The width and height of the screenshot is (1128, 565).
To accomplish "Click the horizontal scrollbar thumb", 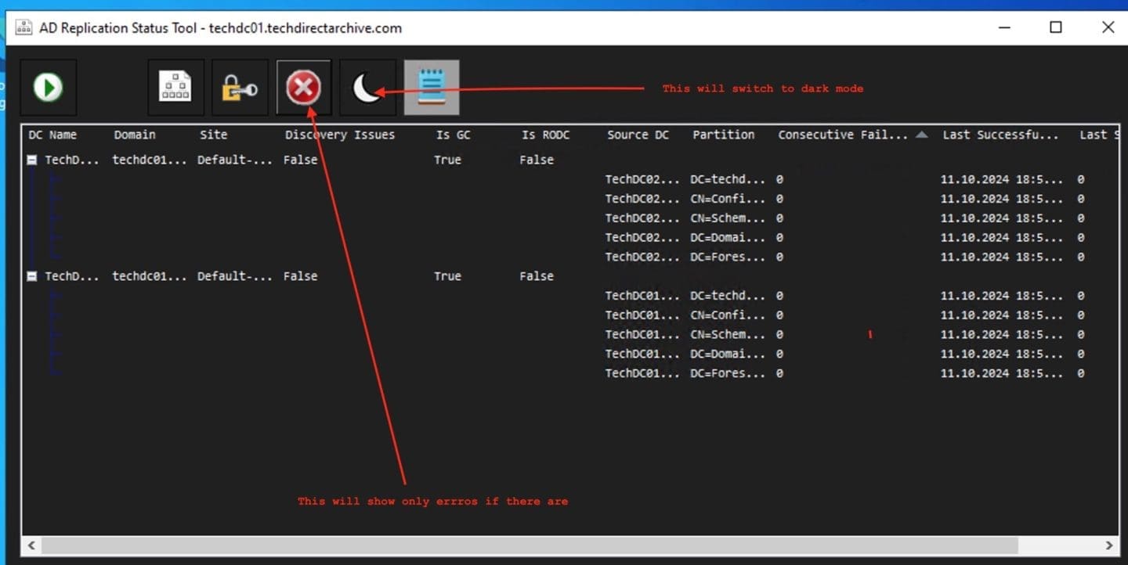I will tap(529, 545).
